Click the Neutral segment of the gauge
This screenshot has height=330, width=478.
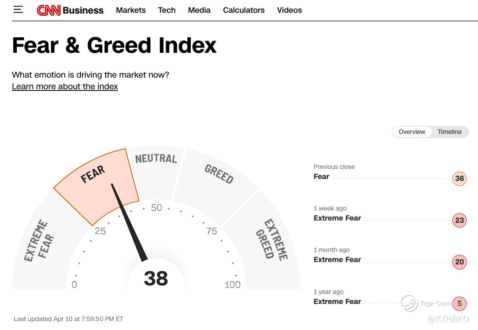(156, 171)
